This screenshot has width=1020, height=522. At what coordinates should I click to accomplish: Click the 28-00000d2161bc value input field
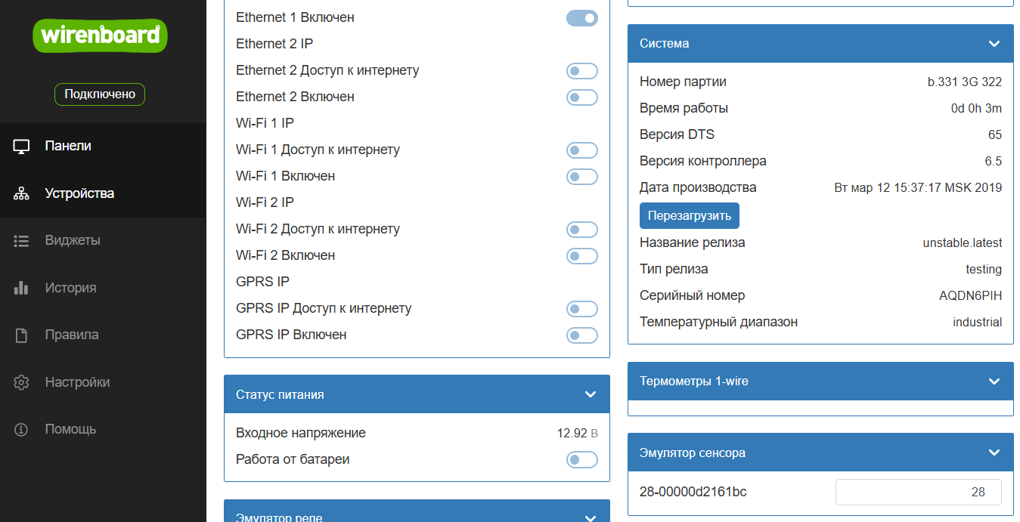pyautogui.click(x=918, y=492)
